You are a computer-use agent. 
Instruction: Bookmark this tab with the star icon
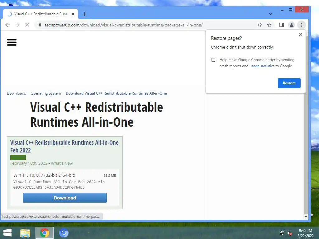point(269,25)
